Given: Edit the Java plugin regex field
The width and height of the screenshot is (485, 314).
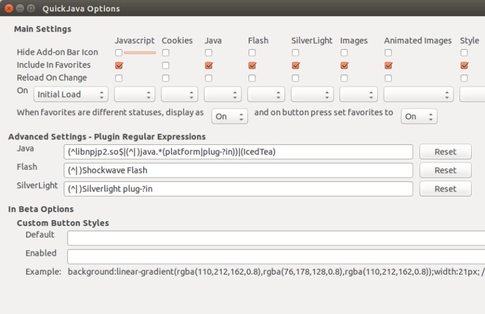Looking at the screenshot, I should click(x=238, y=152).
